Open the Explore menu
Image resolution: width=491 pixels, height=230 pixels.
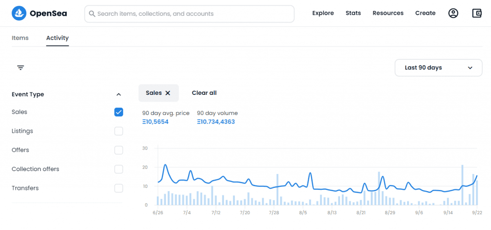[x=323, y=13]
